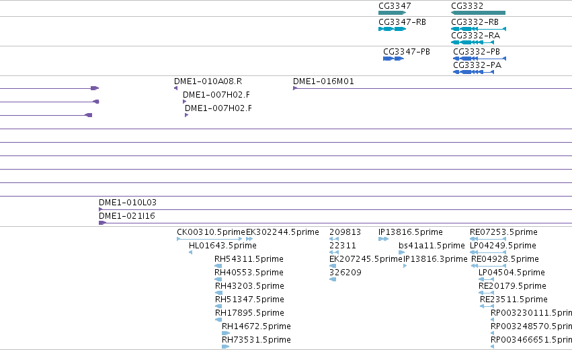Image resolution: width=572 pixels, height=350 pixels.
Task: Click the EK207245.5prime label
Action: [366, 259]
